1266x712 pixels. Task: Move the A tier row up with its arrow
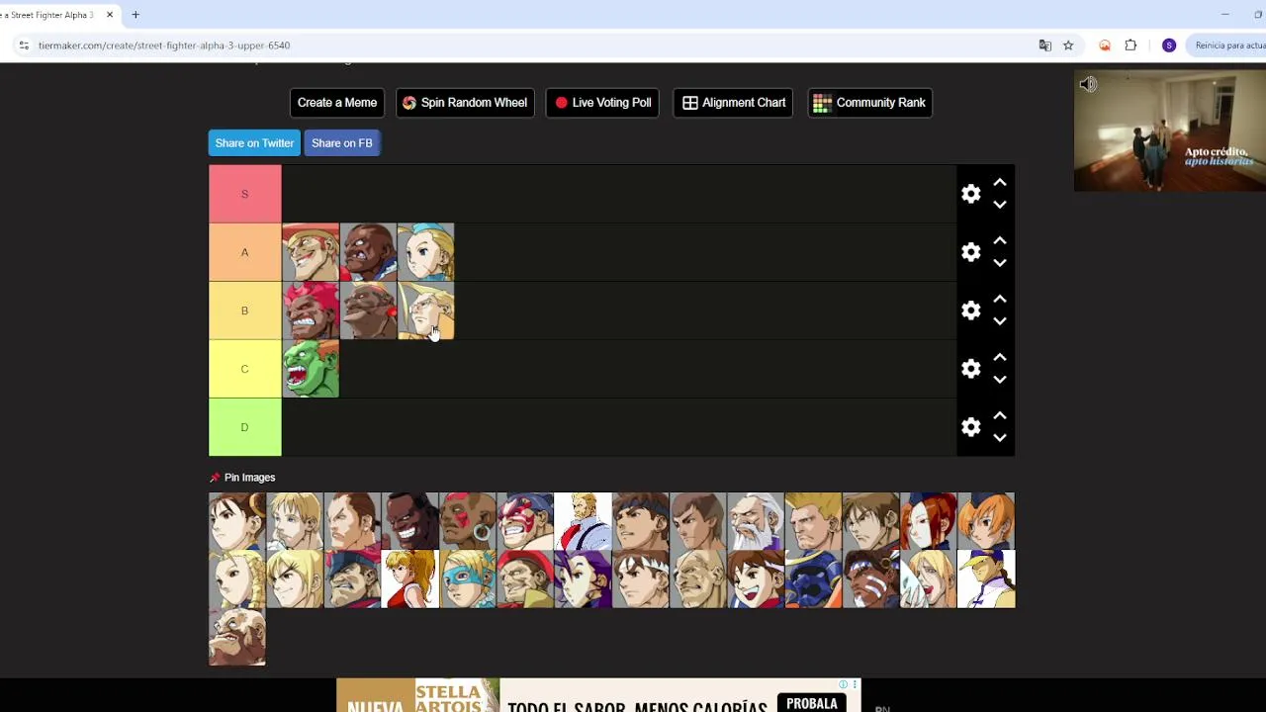click(x=1000, y=241)
